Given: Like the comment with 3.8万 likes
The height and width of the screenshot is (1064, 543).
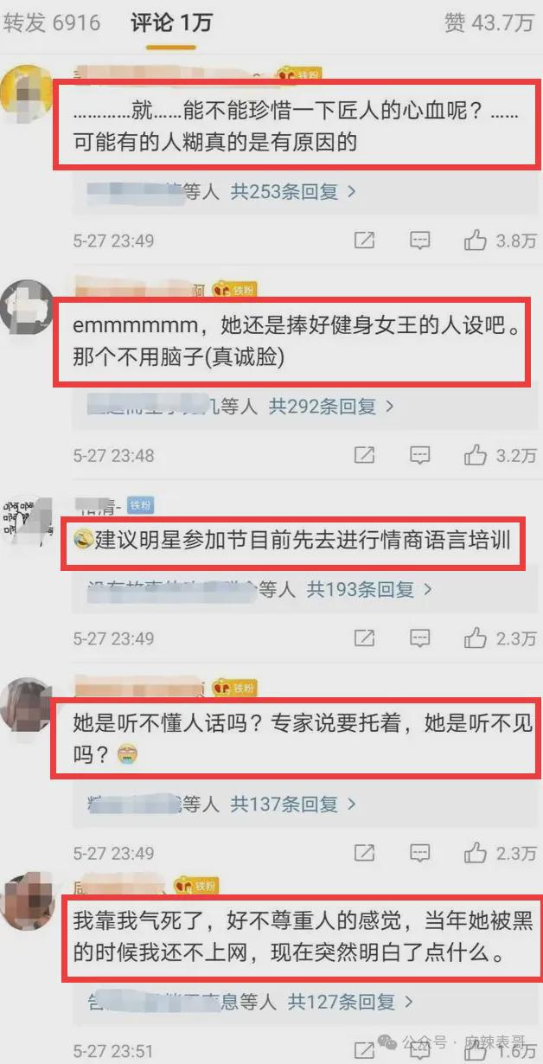Looking at the screenshot, I should [x=476, y=240].
